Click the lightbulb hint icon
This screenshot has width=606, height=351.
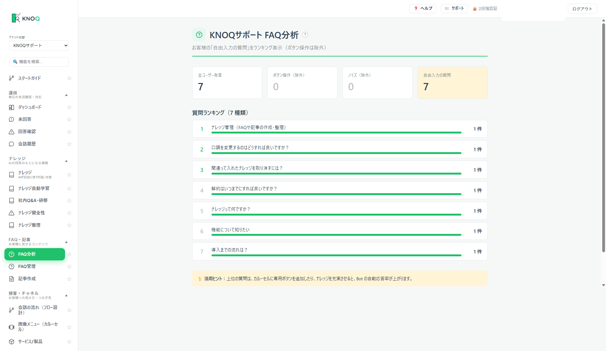click(x=200, y=279)
